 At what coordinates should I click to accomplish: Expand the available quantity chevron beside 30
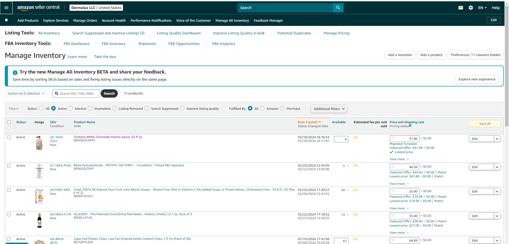tap(348, 190)
